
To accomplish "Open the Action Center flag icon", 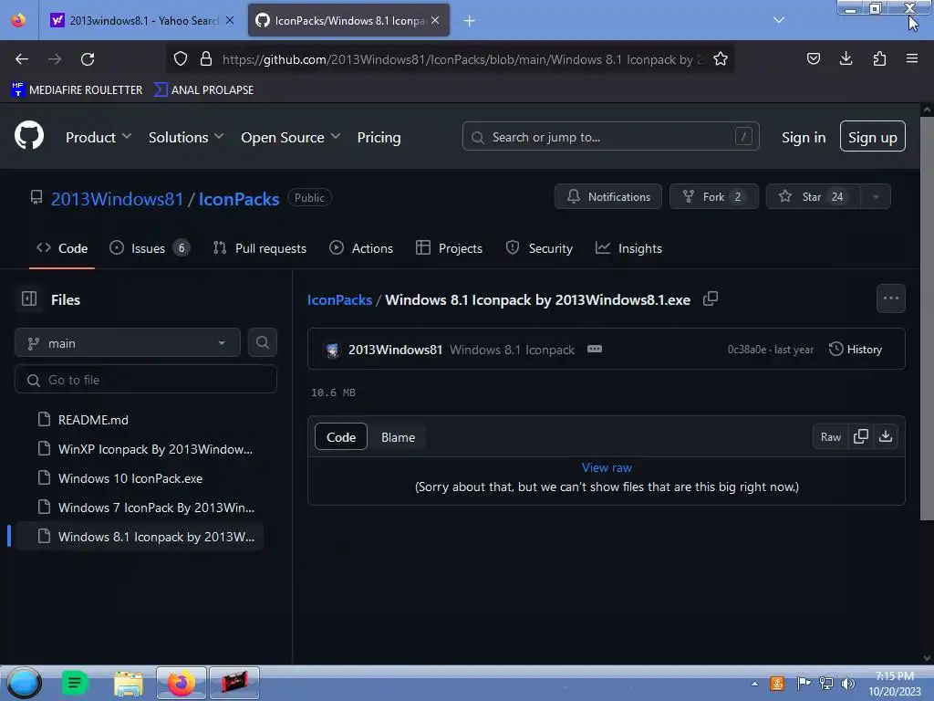I will pos(804,684).
